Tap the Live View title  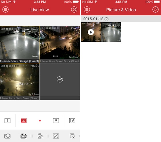pyautogui.click(x=40, y=10)
